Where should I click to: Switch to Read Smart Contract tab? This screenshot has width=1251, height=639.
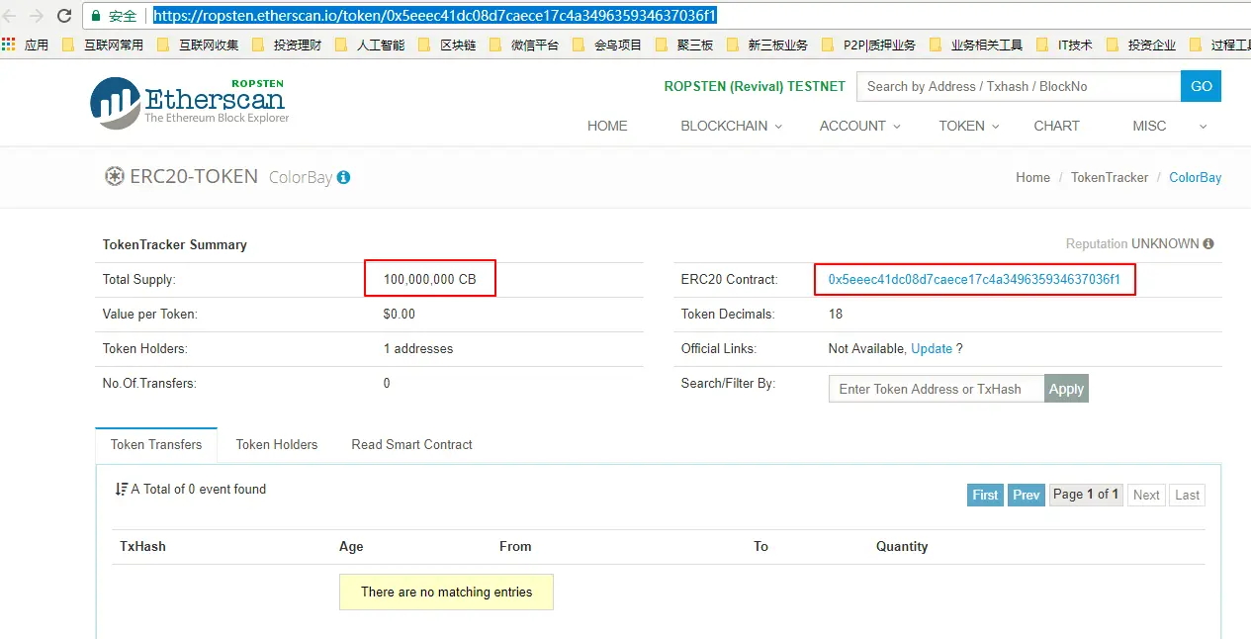point(412,444)
